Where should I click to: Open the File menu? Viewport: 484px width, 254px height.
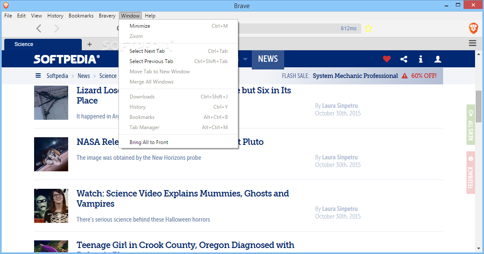click(8, 16)
